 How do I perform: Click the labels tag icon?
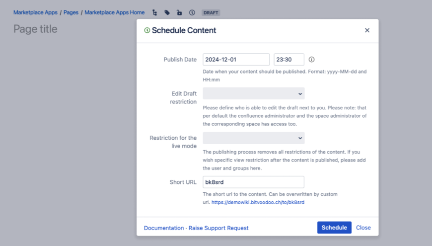167,12
